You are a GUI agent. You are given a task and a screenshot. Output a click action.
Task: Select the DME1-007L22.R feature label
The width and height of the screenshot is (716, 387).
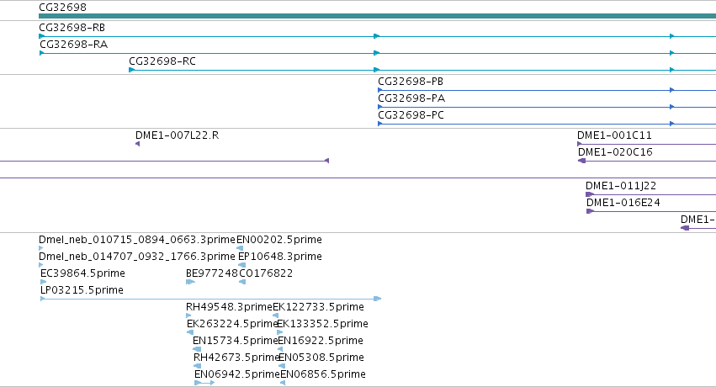click(x=178, y=135)
